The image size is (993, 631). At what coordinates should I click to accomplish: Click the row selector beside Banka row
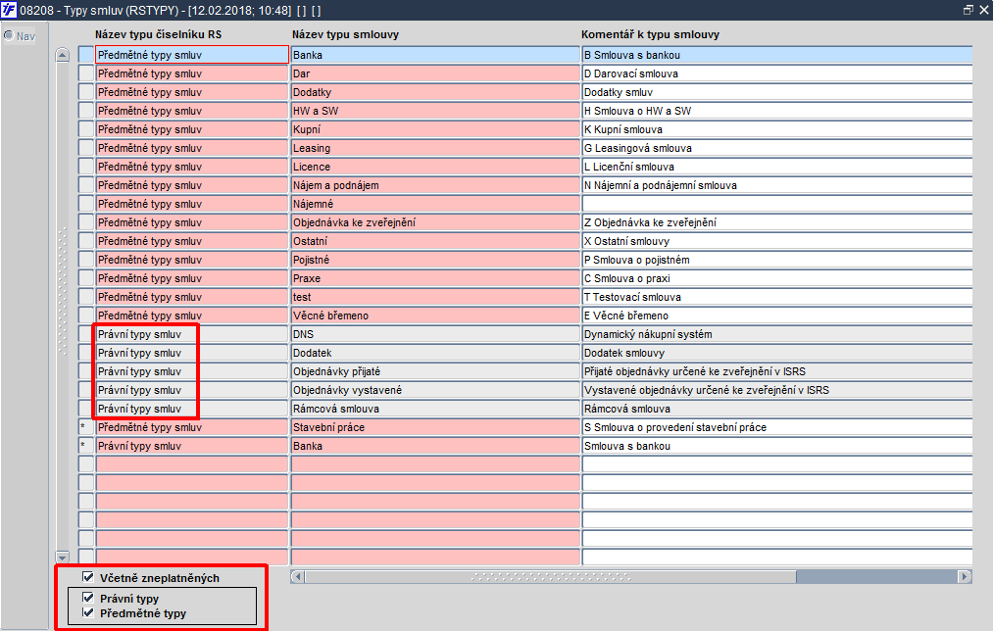coord(86,55)
